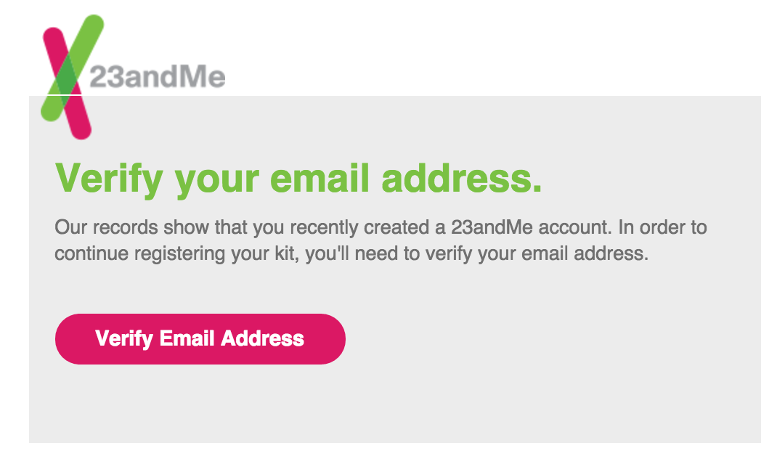Click the dark green overlap in logo
The height and width of the screenshot is (456, 777).
coord(67,77)
